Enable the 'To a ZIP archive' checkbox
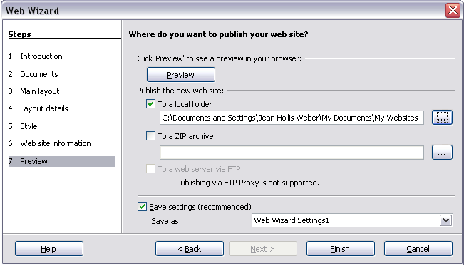 click(150, 136)
